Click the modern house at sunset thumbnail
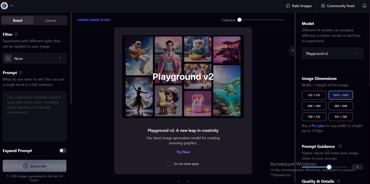370x184 pixels. (227, 49)
